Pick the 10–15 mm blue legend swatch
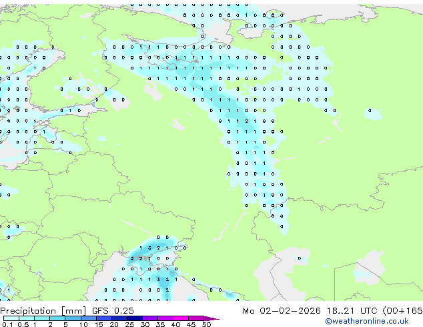The width and height of the screenshot is (423, 327). click(89, 318)
